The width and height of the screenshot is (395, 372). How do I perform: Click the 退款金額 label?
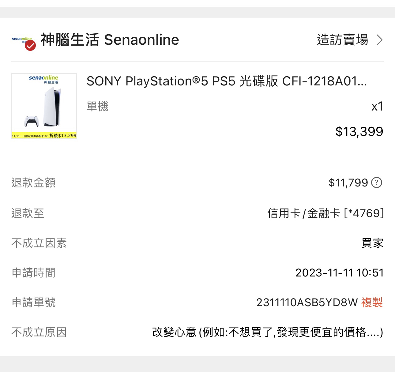pos(33,182)
